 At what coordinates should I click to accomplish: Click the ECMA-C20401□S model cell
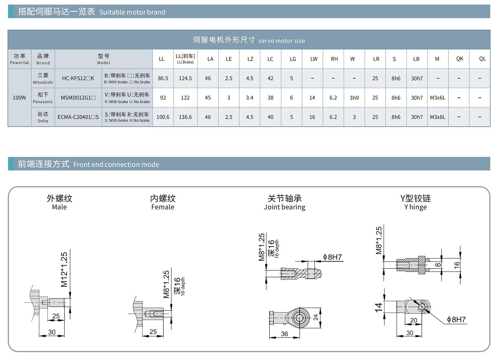tap(78, 117)
